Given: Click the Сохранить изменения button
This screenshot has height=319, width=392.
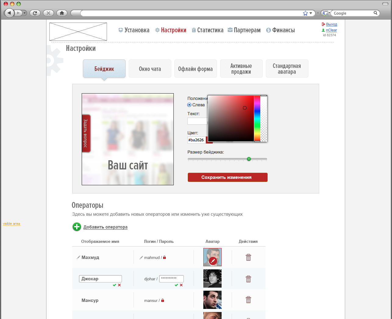Looking at the screenshot, I should [x=227, y=177].
